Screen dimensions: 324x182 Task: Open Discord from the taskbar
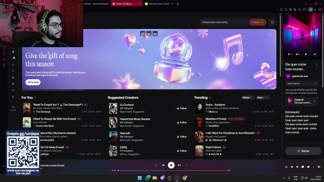click(162, 178)
